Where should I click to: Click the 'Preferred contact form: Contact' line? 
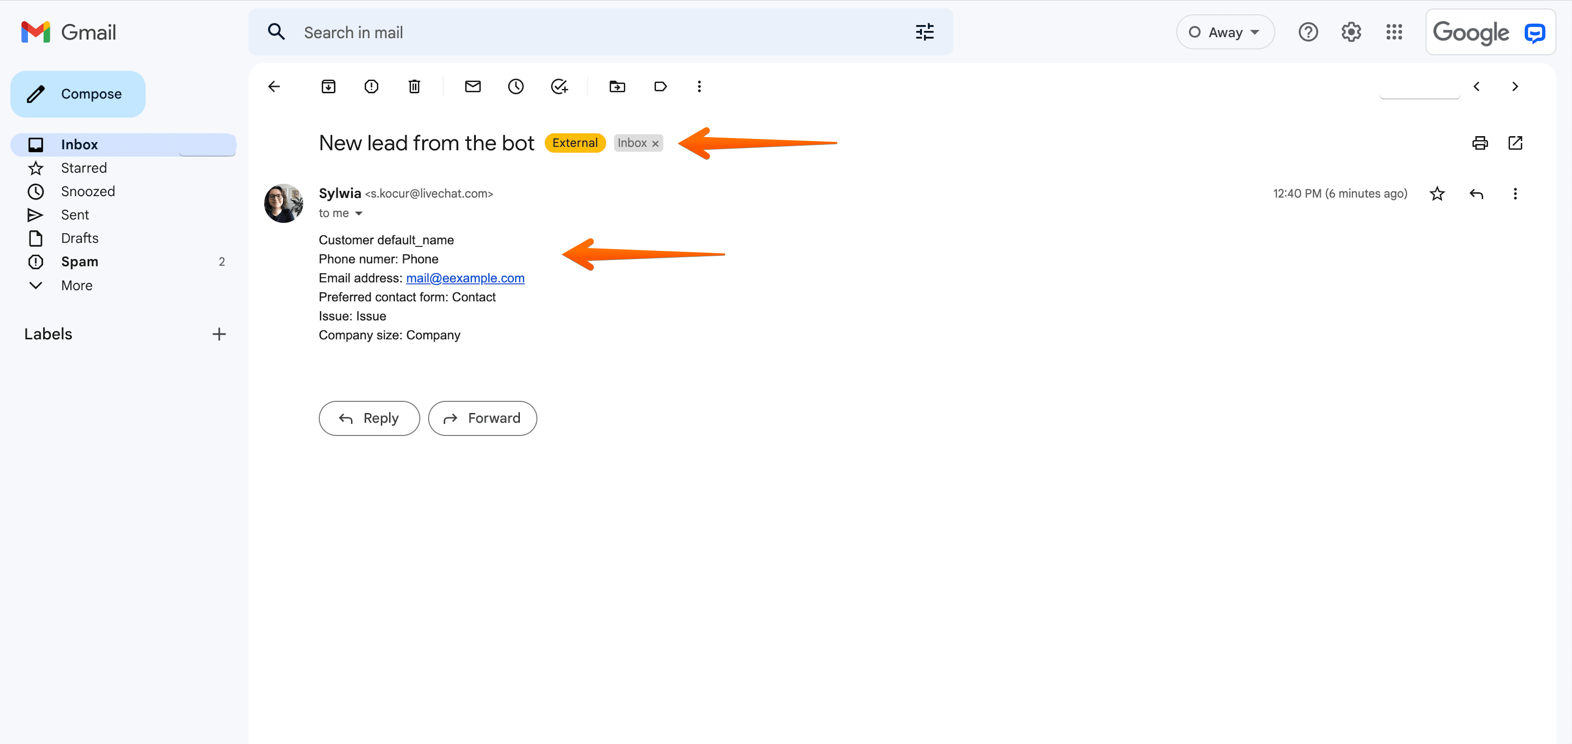[407, 298]
